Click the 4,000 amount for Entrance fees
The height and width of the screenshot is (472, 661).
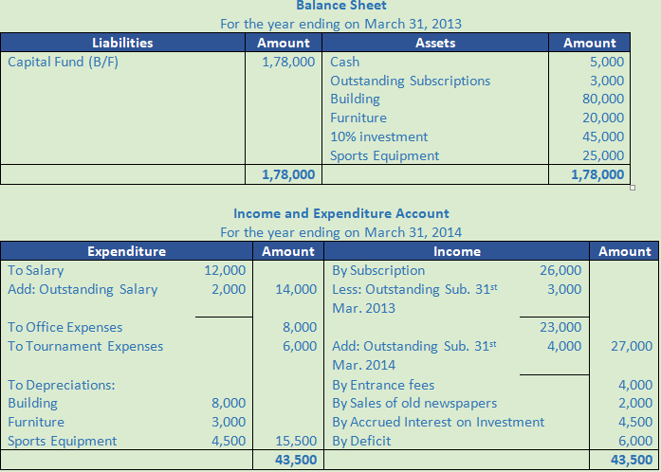pos(635,385)
